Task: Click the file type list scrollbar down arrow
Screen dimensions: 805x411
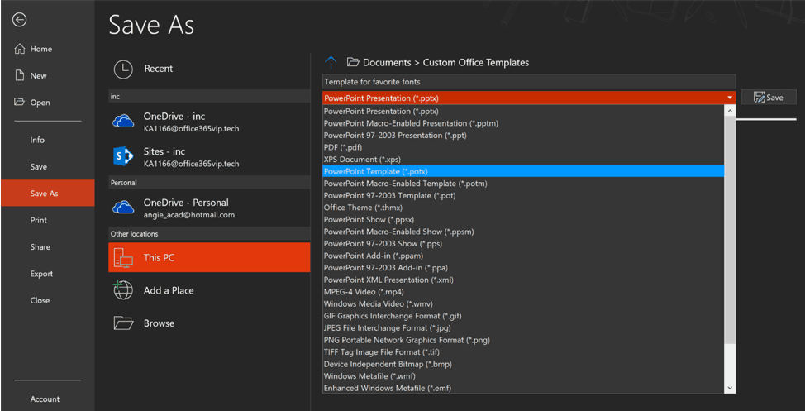Action: tap(730, 388)
